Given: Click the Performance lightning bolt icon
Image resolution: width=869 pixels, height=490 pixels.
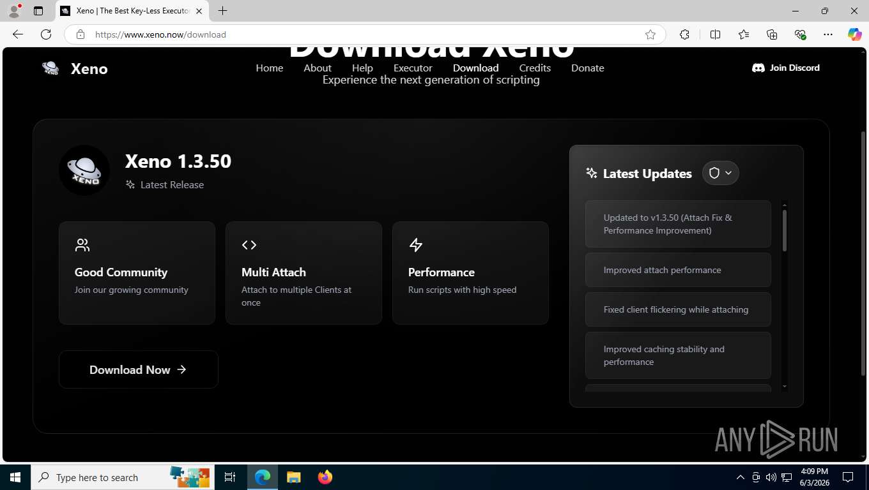Looking at the screenshot, I should [416, 245].
